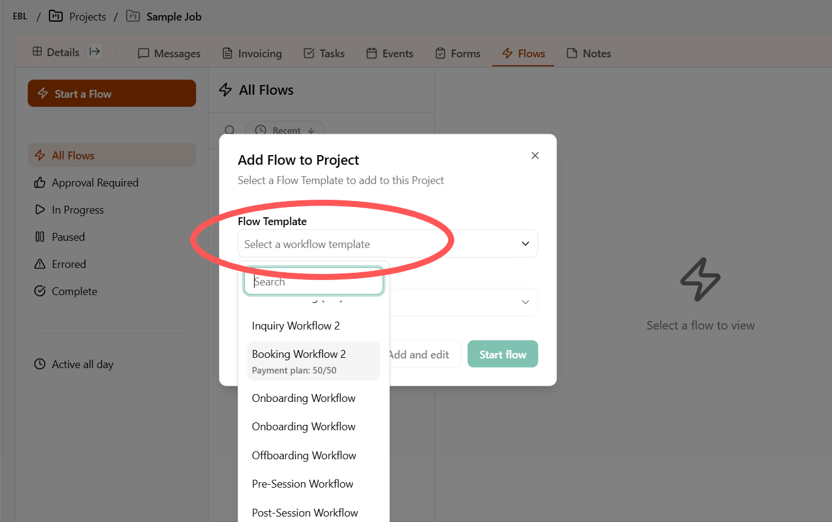Click the Start a Flow button

click(112, 94)
